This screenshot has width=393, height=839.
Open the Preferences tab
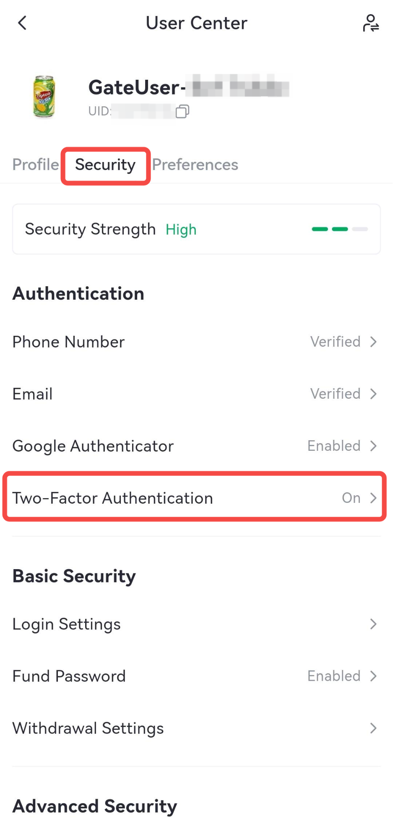coord(195,165)
